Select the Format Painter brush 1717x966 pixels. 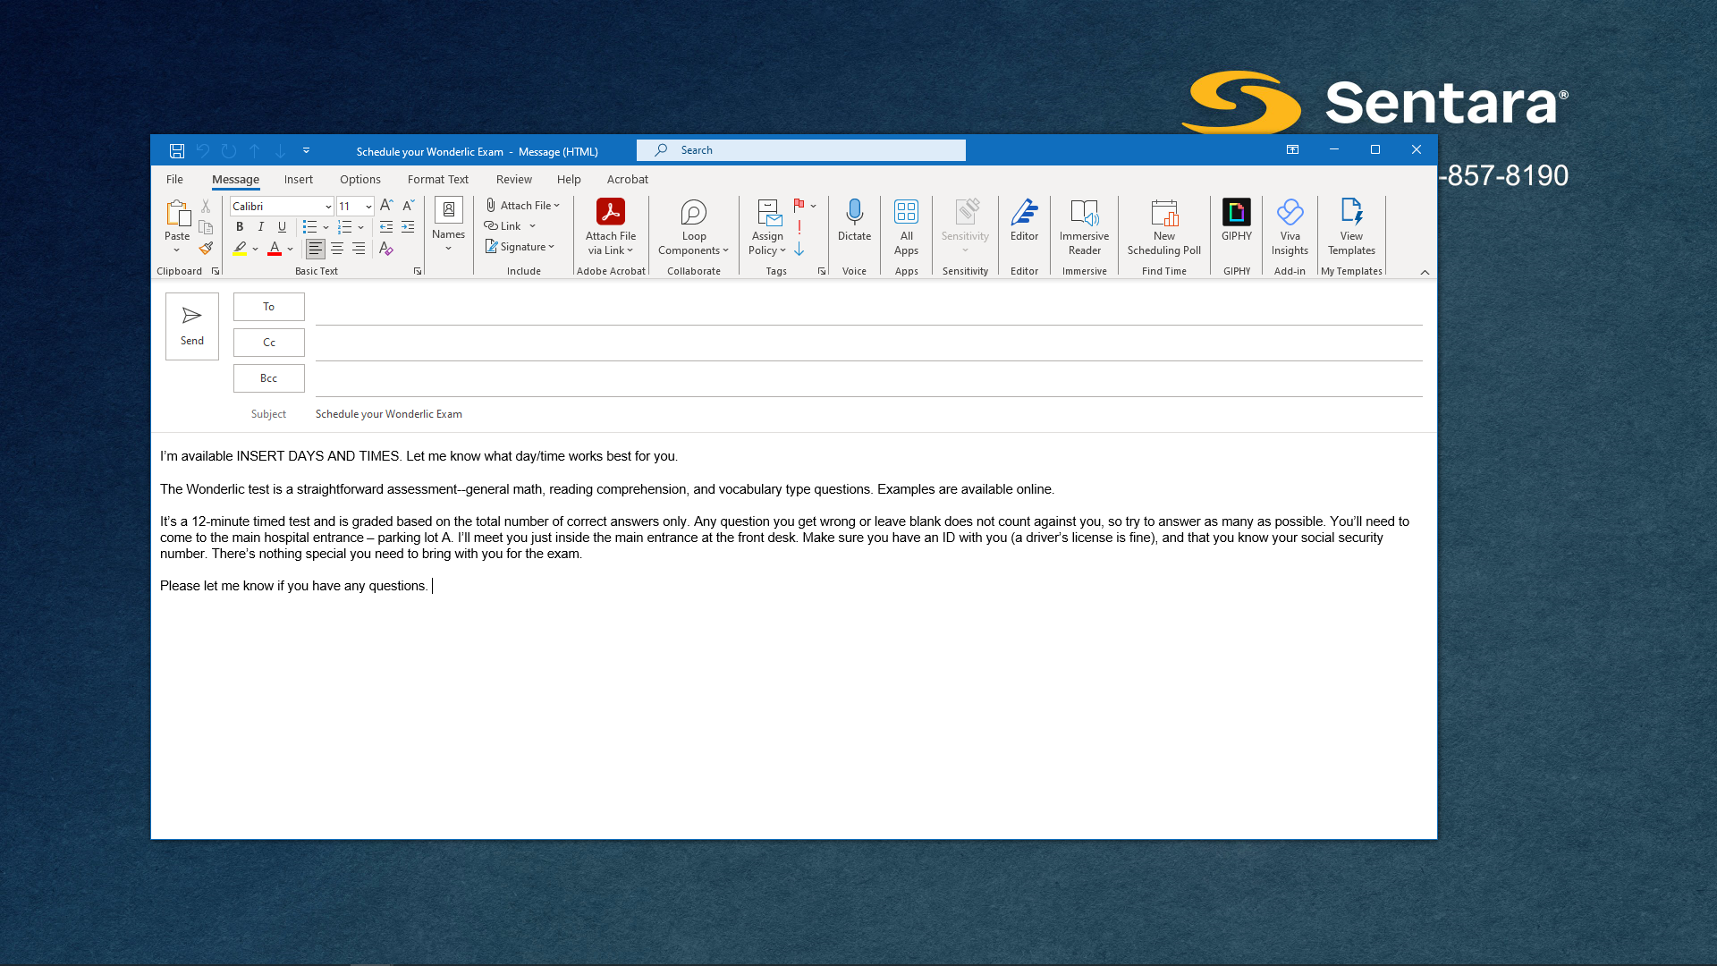click(x=206, y=248)
